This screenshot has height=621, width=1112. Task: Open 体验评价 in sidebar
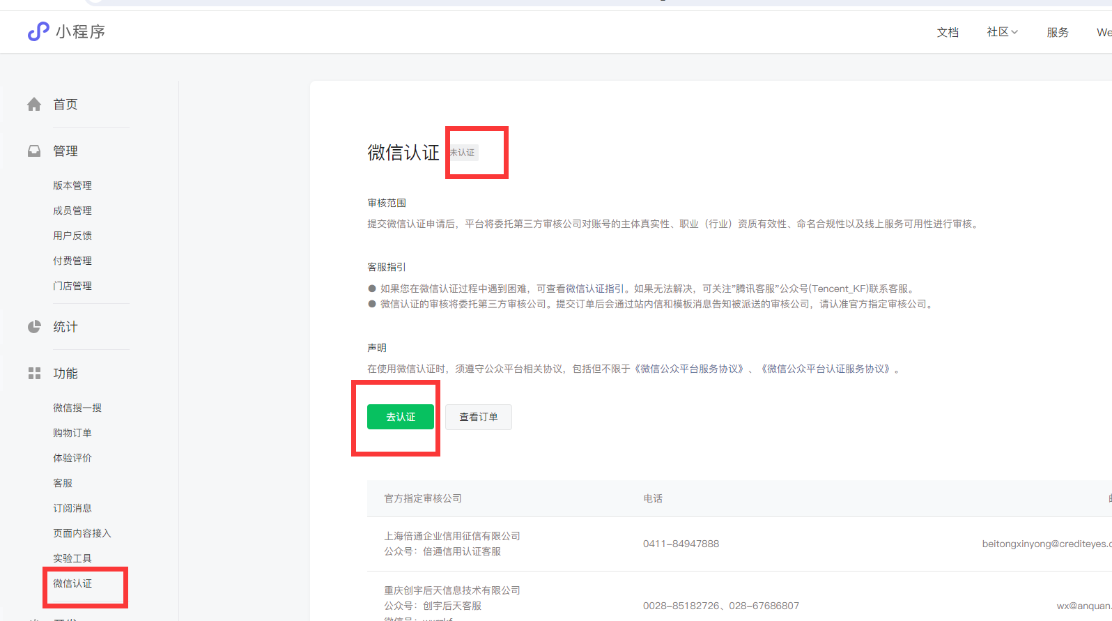(x=72, y=458)
